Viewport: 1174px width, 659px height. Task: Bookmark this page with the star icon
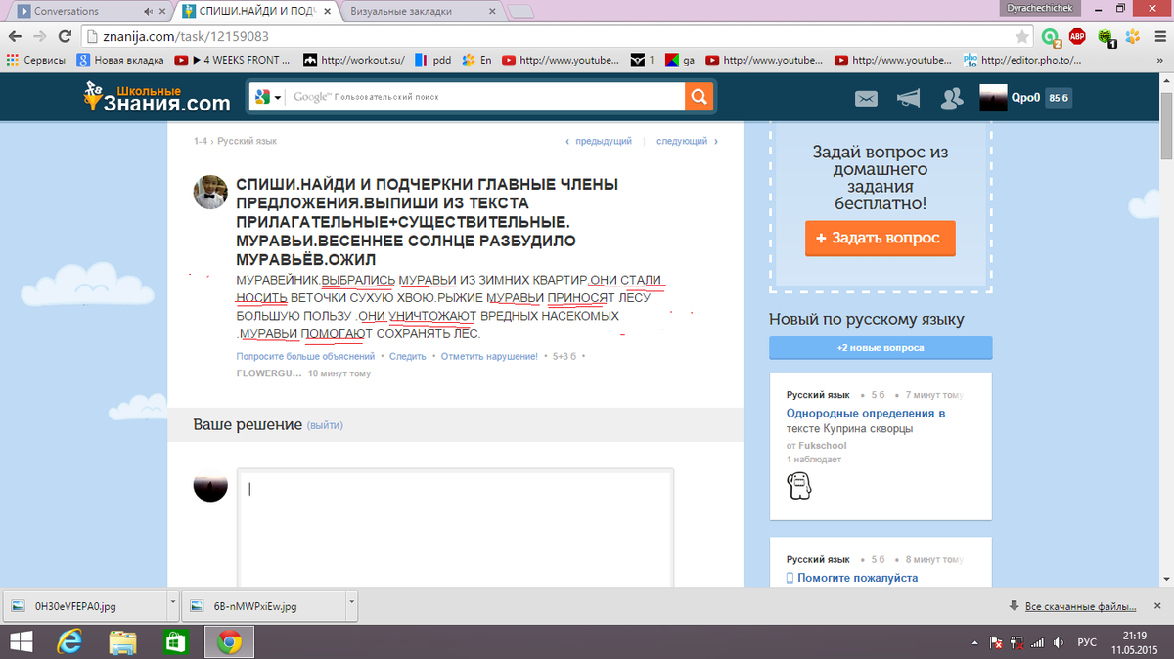pos(1022,37)
